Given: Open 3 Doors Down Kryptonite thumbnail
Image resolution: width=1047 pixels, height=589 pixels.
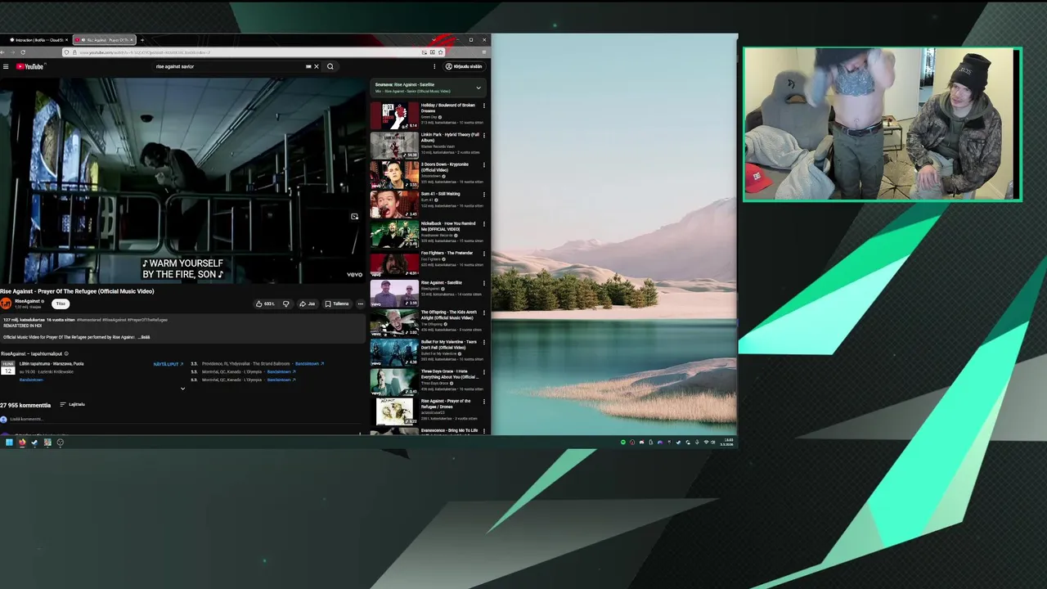Looking at the screenshot, I should tap(394, 174).
